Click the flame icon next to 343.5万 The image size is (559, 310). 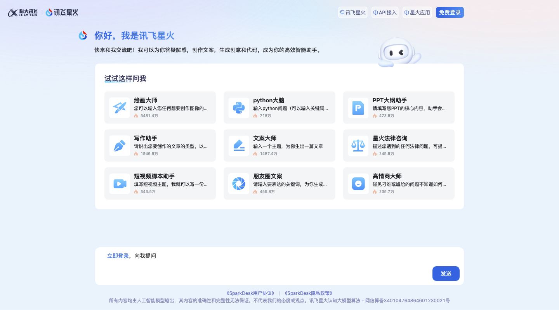(136, 192)
